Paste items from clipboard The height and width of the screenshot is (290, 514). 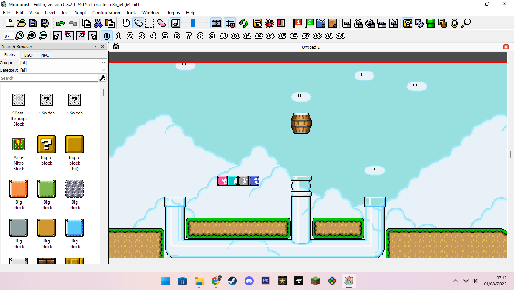click(x=110, y=23)
